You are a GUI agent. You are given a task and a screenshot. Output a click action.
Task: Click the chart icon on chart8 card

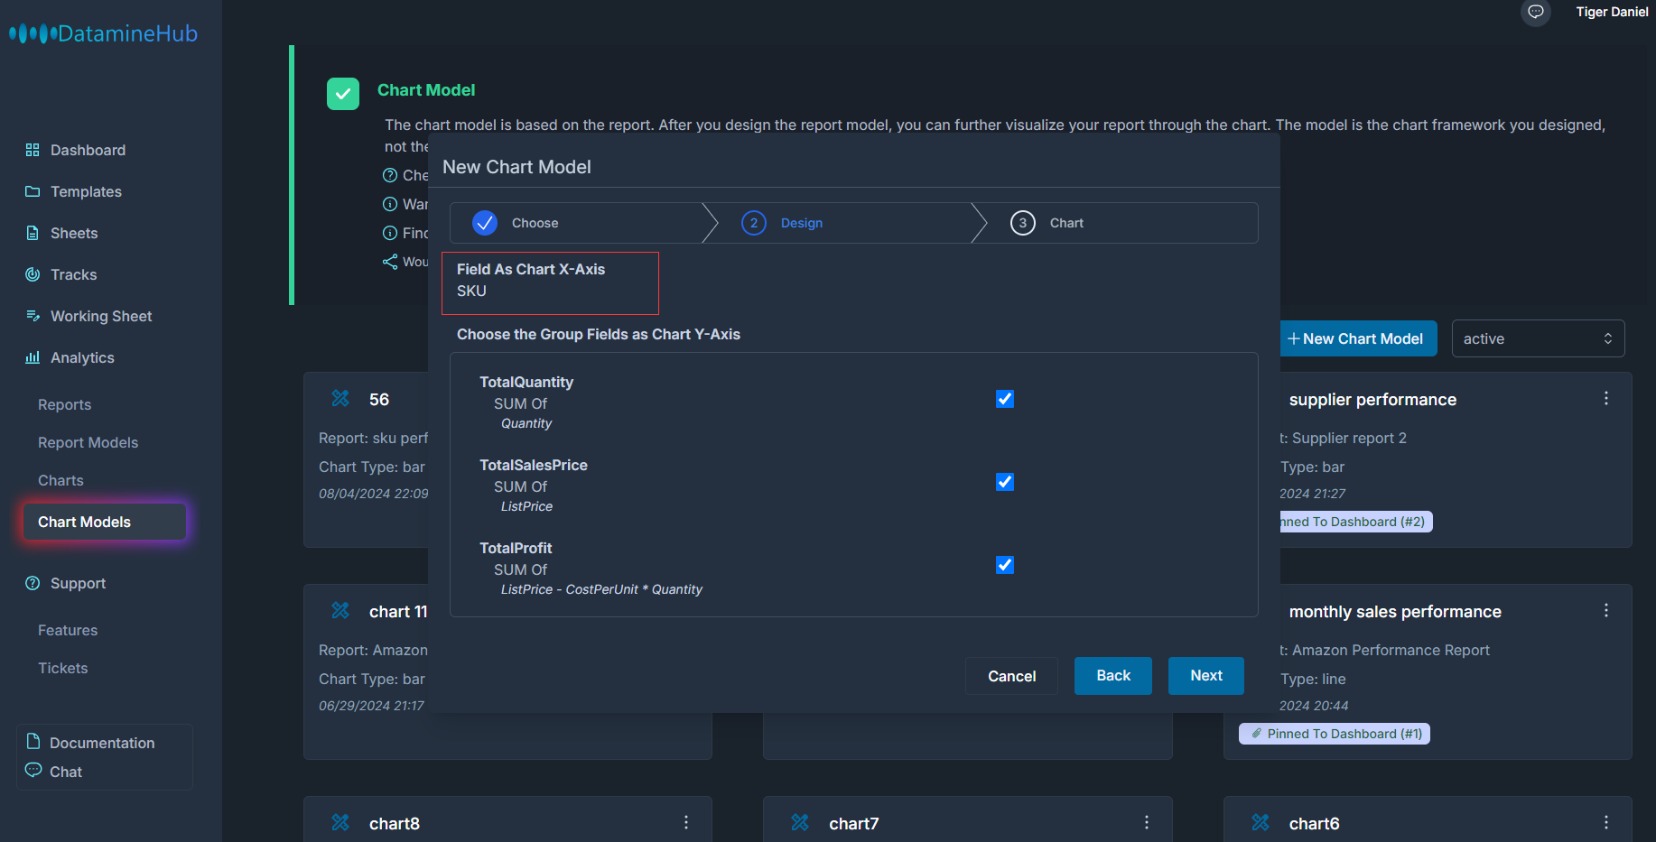[x=340, y=822]
